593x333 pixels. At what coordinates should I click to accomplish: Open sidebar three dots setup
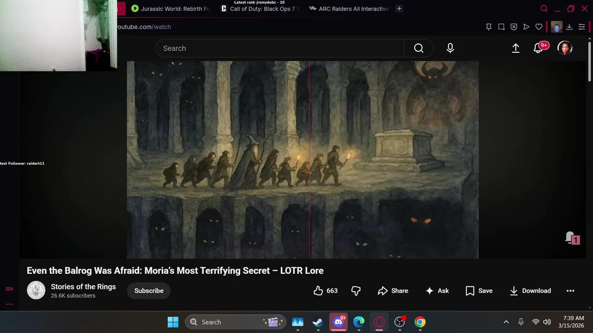(9, 304)
